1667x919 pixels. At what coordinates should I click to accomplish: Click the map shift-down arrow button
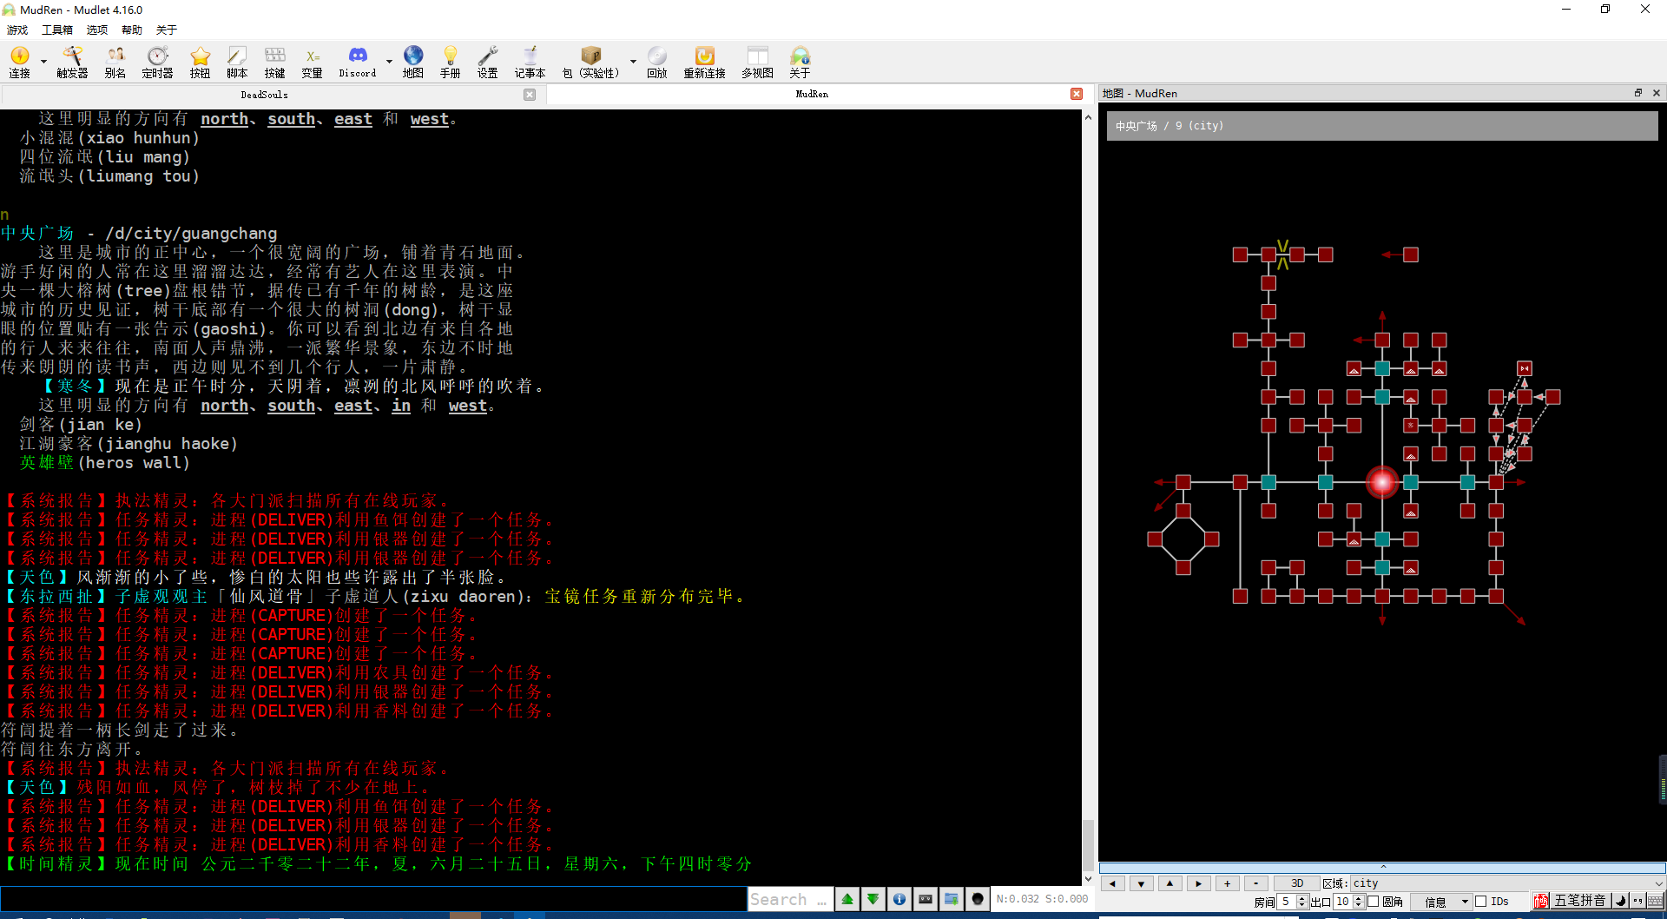point(1141,883)
